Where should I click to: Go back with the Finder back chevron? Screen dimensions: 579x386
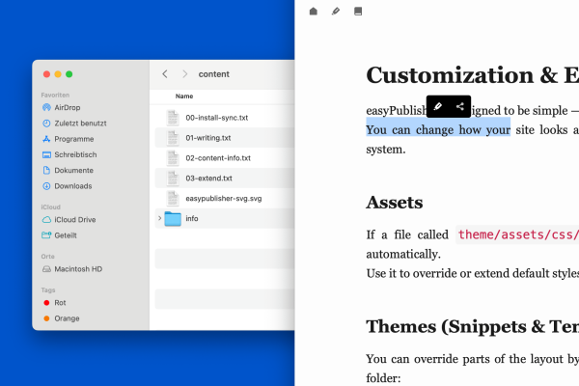click(165, 74)
